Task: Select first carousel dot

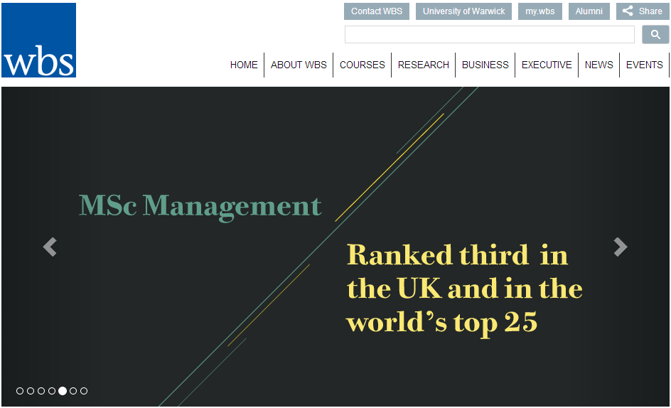Action: tap(20, 391)
